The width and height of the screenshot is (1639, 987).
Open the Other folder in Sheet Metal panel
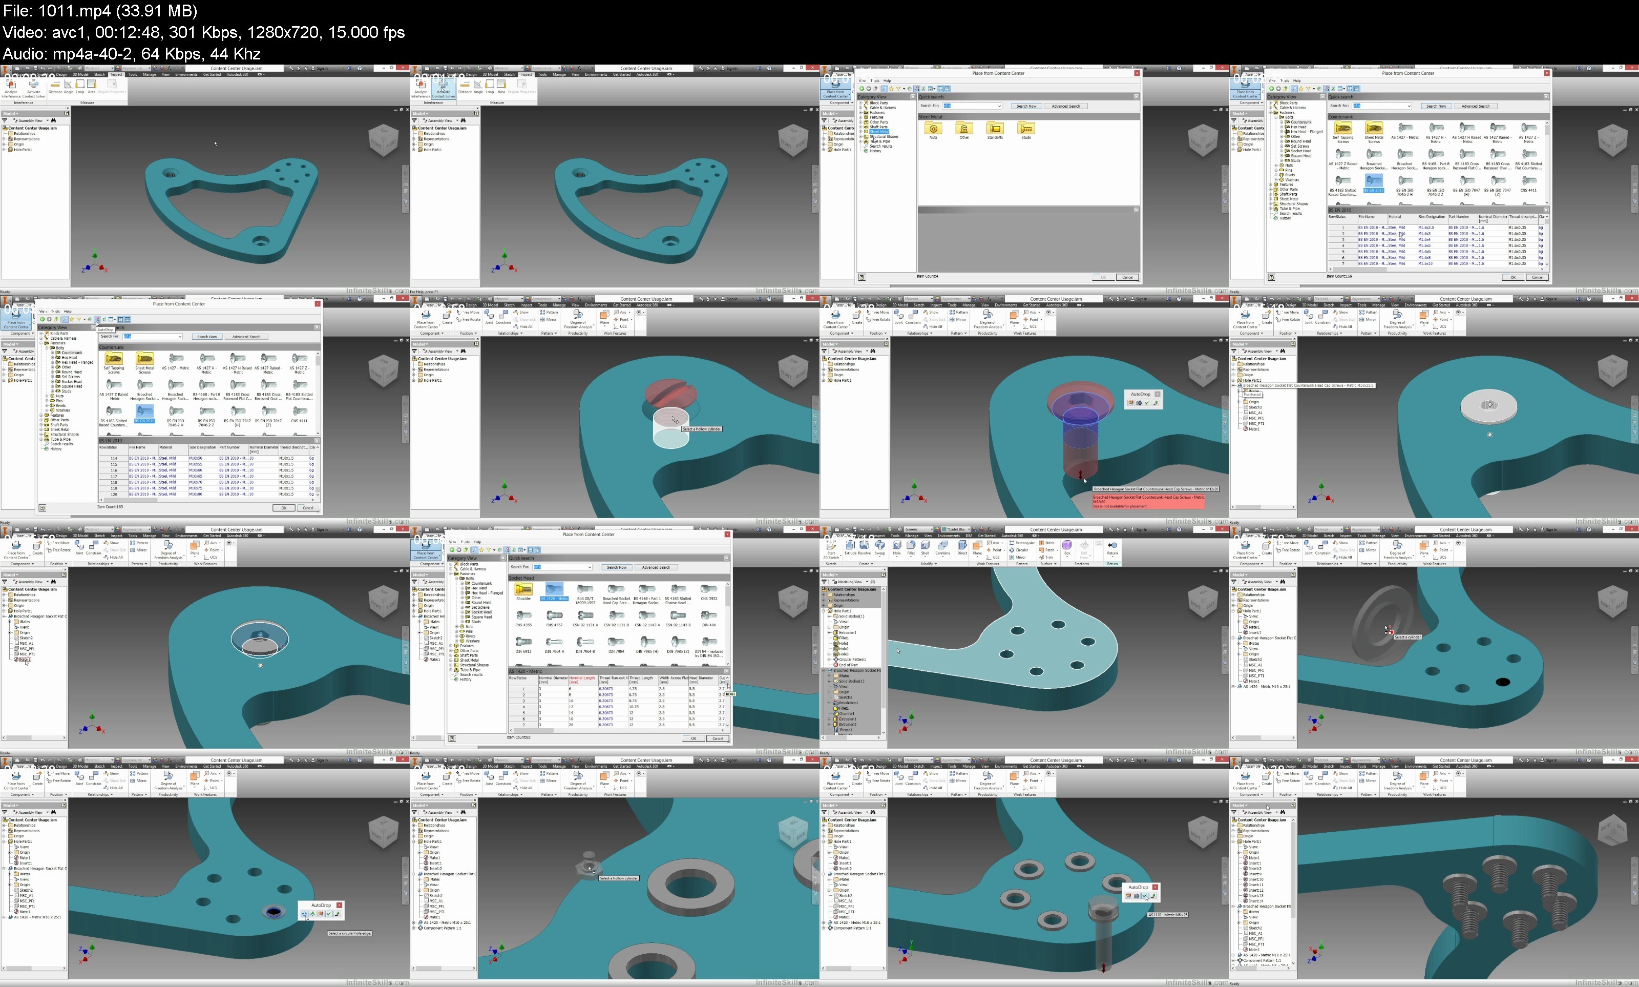click(964, 129)
